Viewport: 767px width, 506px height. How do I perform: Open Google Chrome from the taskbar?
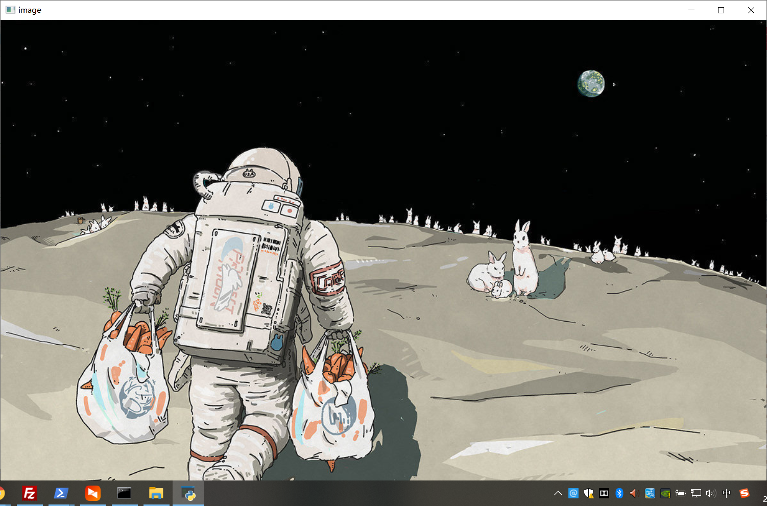3,493
